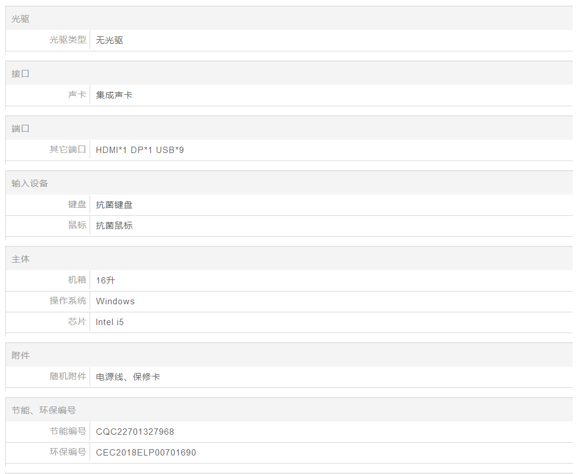Select the Intel i5 chip value
582x474 pixels.
click(110, 322)
